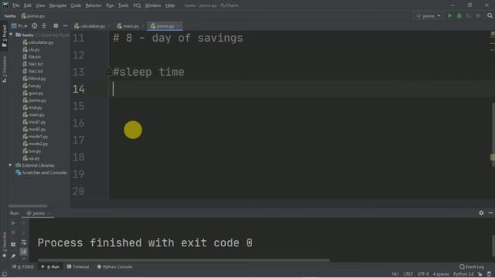Select file2.txt in the project tree
The width and height of the screenshot is (495, 278).
pyautogui.click(x=32, y=71)
